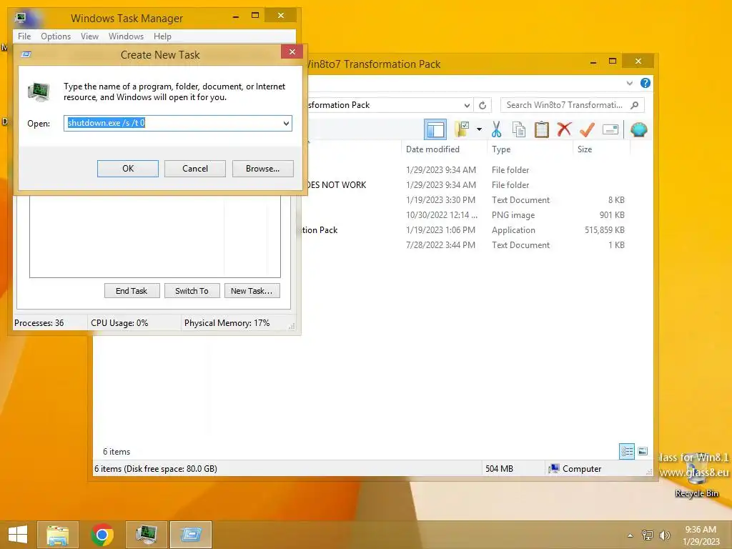Sort files by Type column header

tap(501, 149)
